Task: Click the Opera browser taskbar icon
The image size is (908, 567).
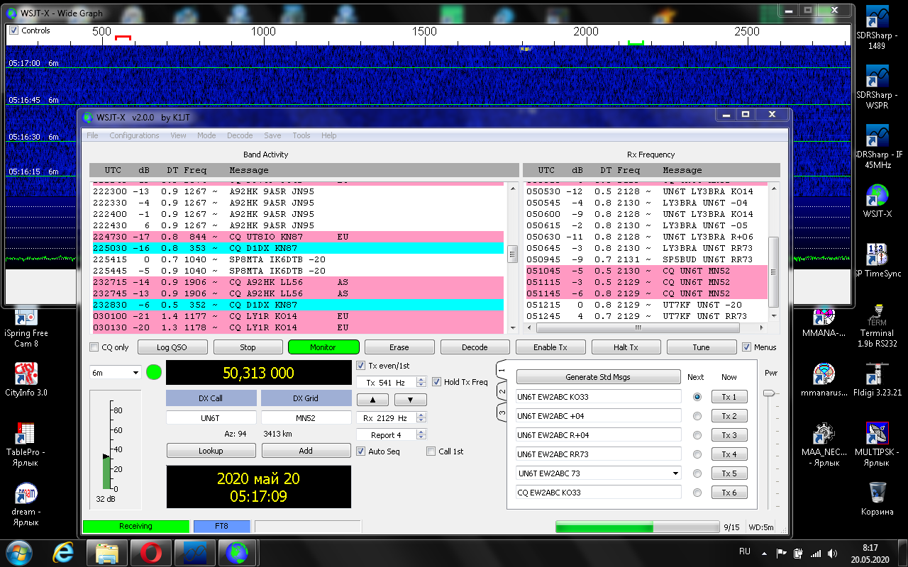Action: [x=151, y=551]
